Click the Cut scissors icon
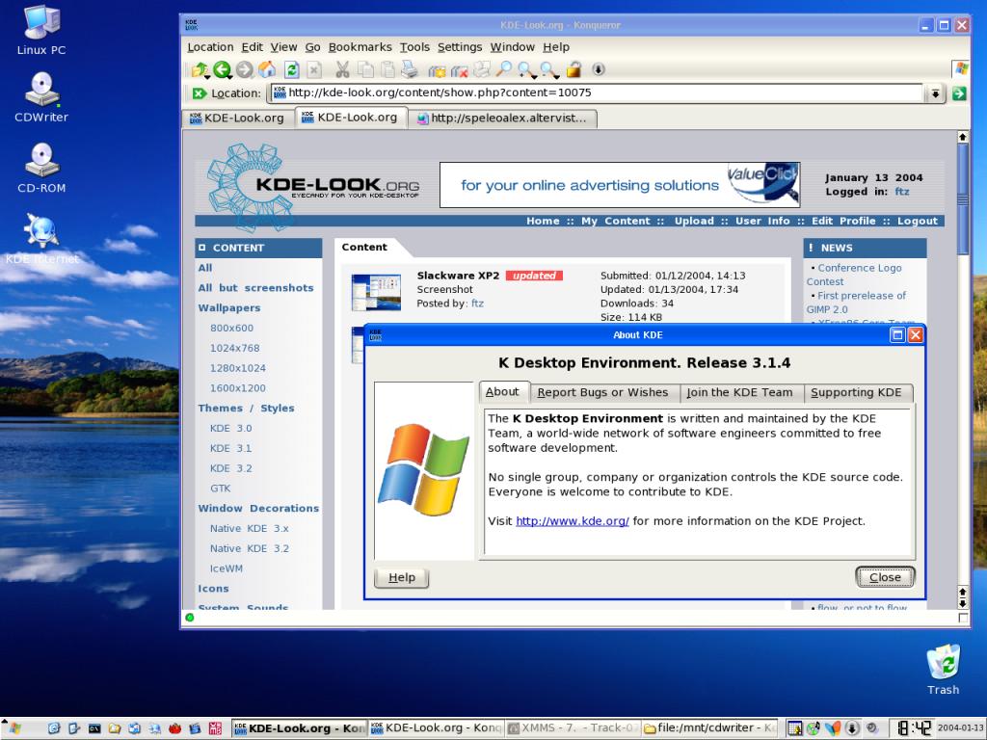This screenshot has height=740, width=987. (x=342, y=69)
